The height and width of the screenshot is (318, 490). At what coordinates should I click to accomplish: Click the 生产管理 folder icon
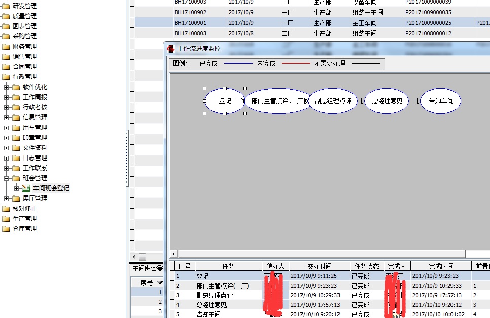[6, 219]
